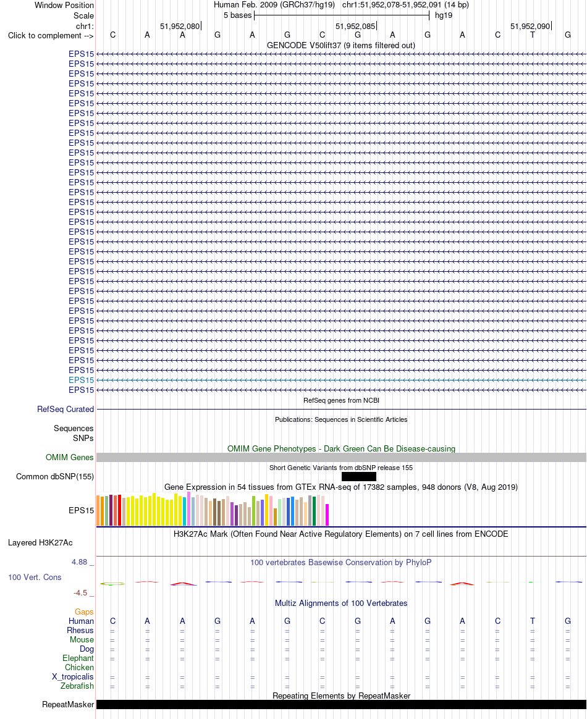The height and width of the screenshot is (719, 587).
Task: Select the 'X_tropicalis' alignment row label
Action: 72,677
